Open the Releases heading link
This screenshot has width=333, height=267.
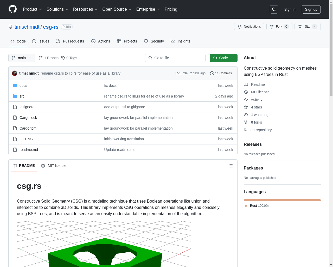[x=253, y=144]
